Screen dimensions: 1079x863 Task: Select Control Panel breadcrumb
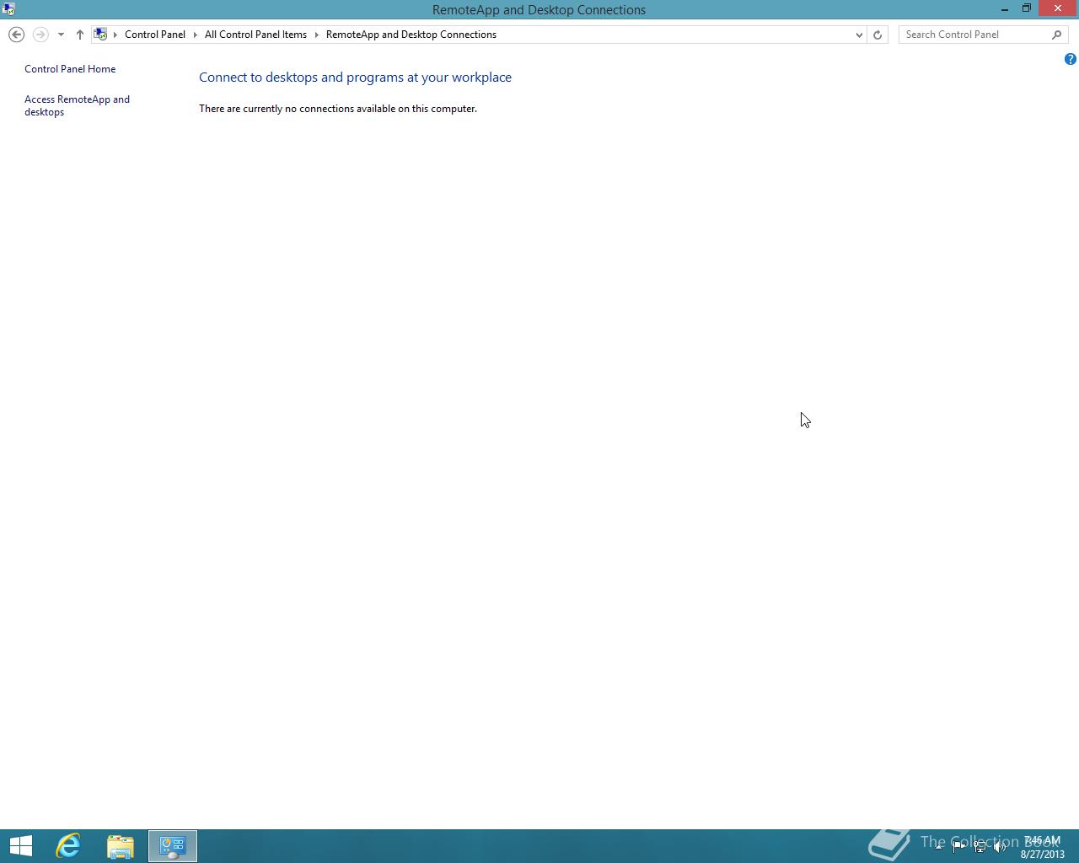[x=155, y=35]
